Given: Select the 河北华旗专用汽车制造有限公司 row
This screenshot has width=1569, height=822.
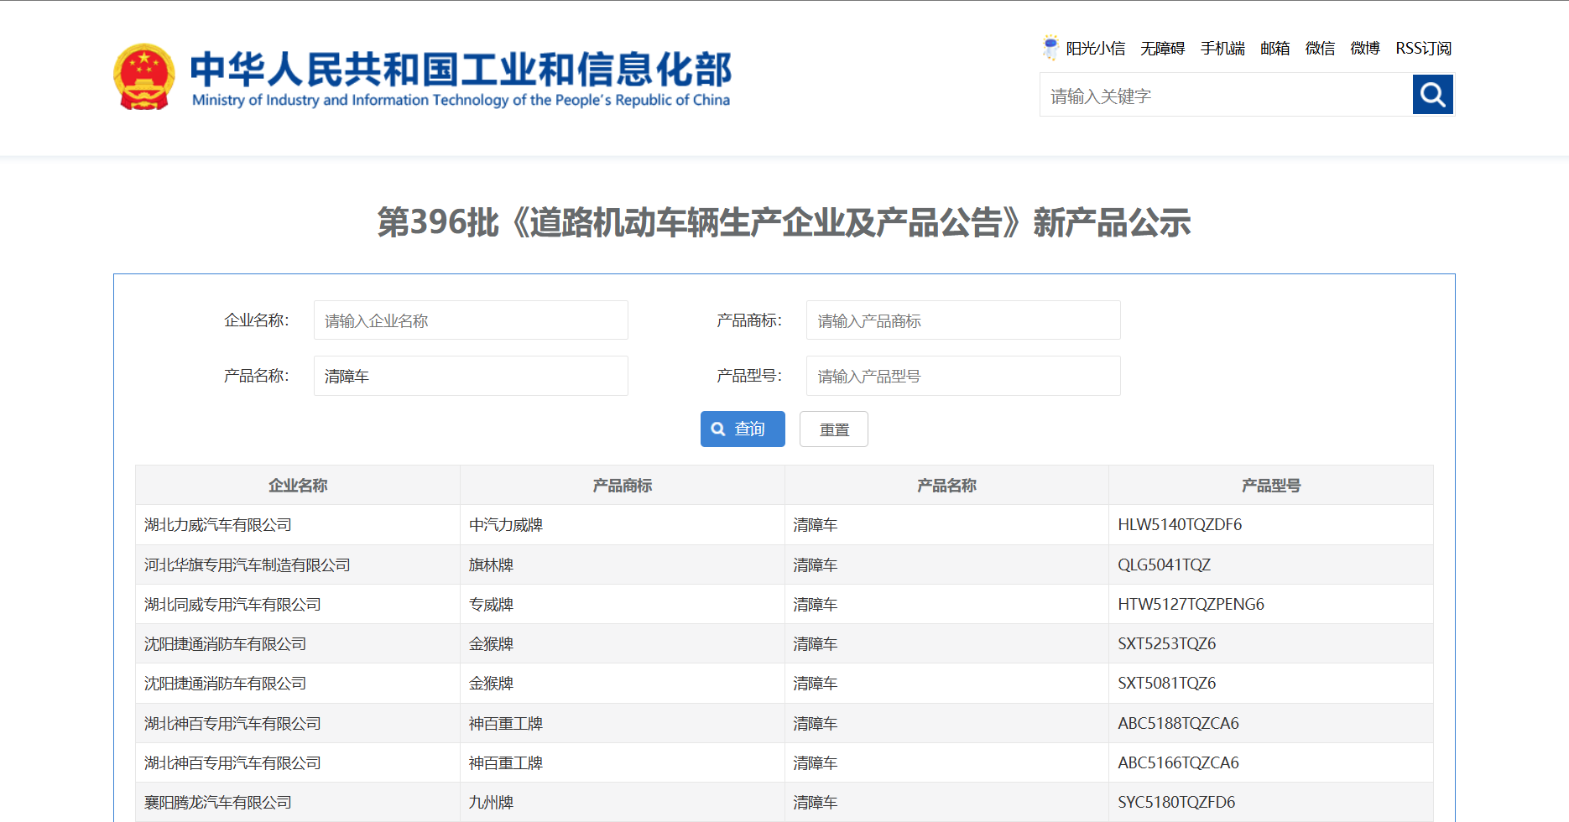Looking at the screenshot, I should click(248, 565).
